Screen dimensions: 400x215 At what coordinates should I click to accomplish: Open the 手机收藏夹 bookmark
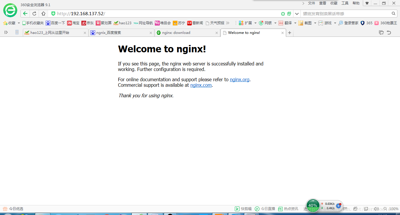(33, 23)
